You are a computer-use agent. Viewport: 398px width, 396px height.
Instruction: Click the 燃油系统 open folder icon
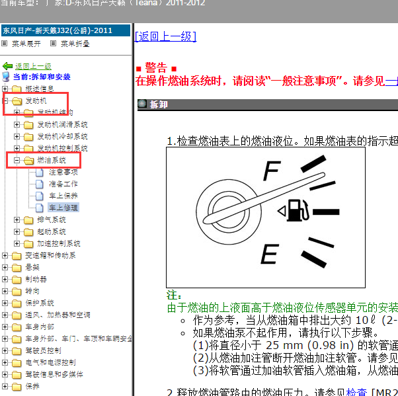(28, 161)
